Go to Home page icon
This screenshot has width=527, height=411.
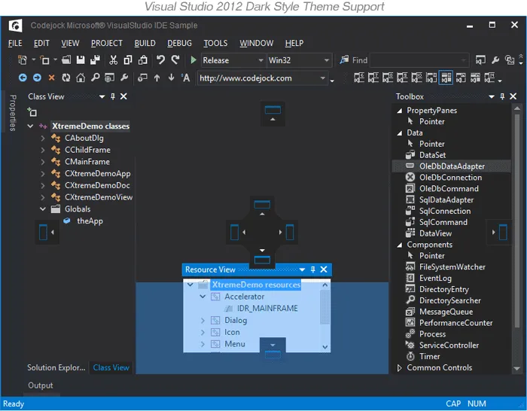[x=81, y=78]
